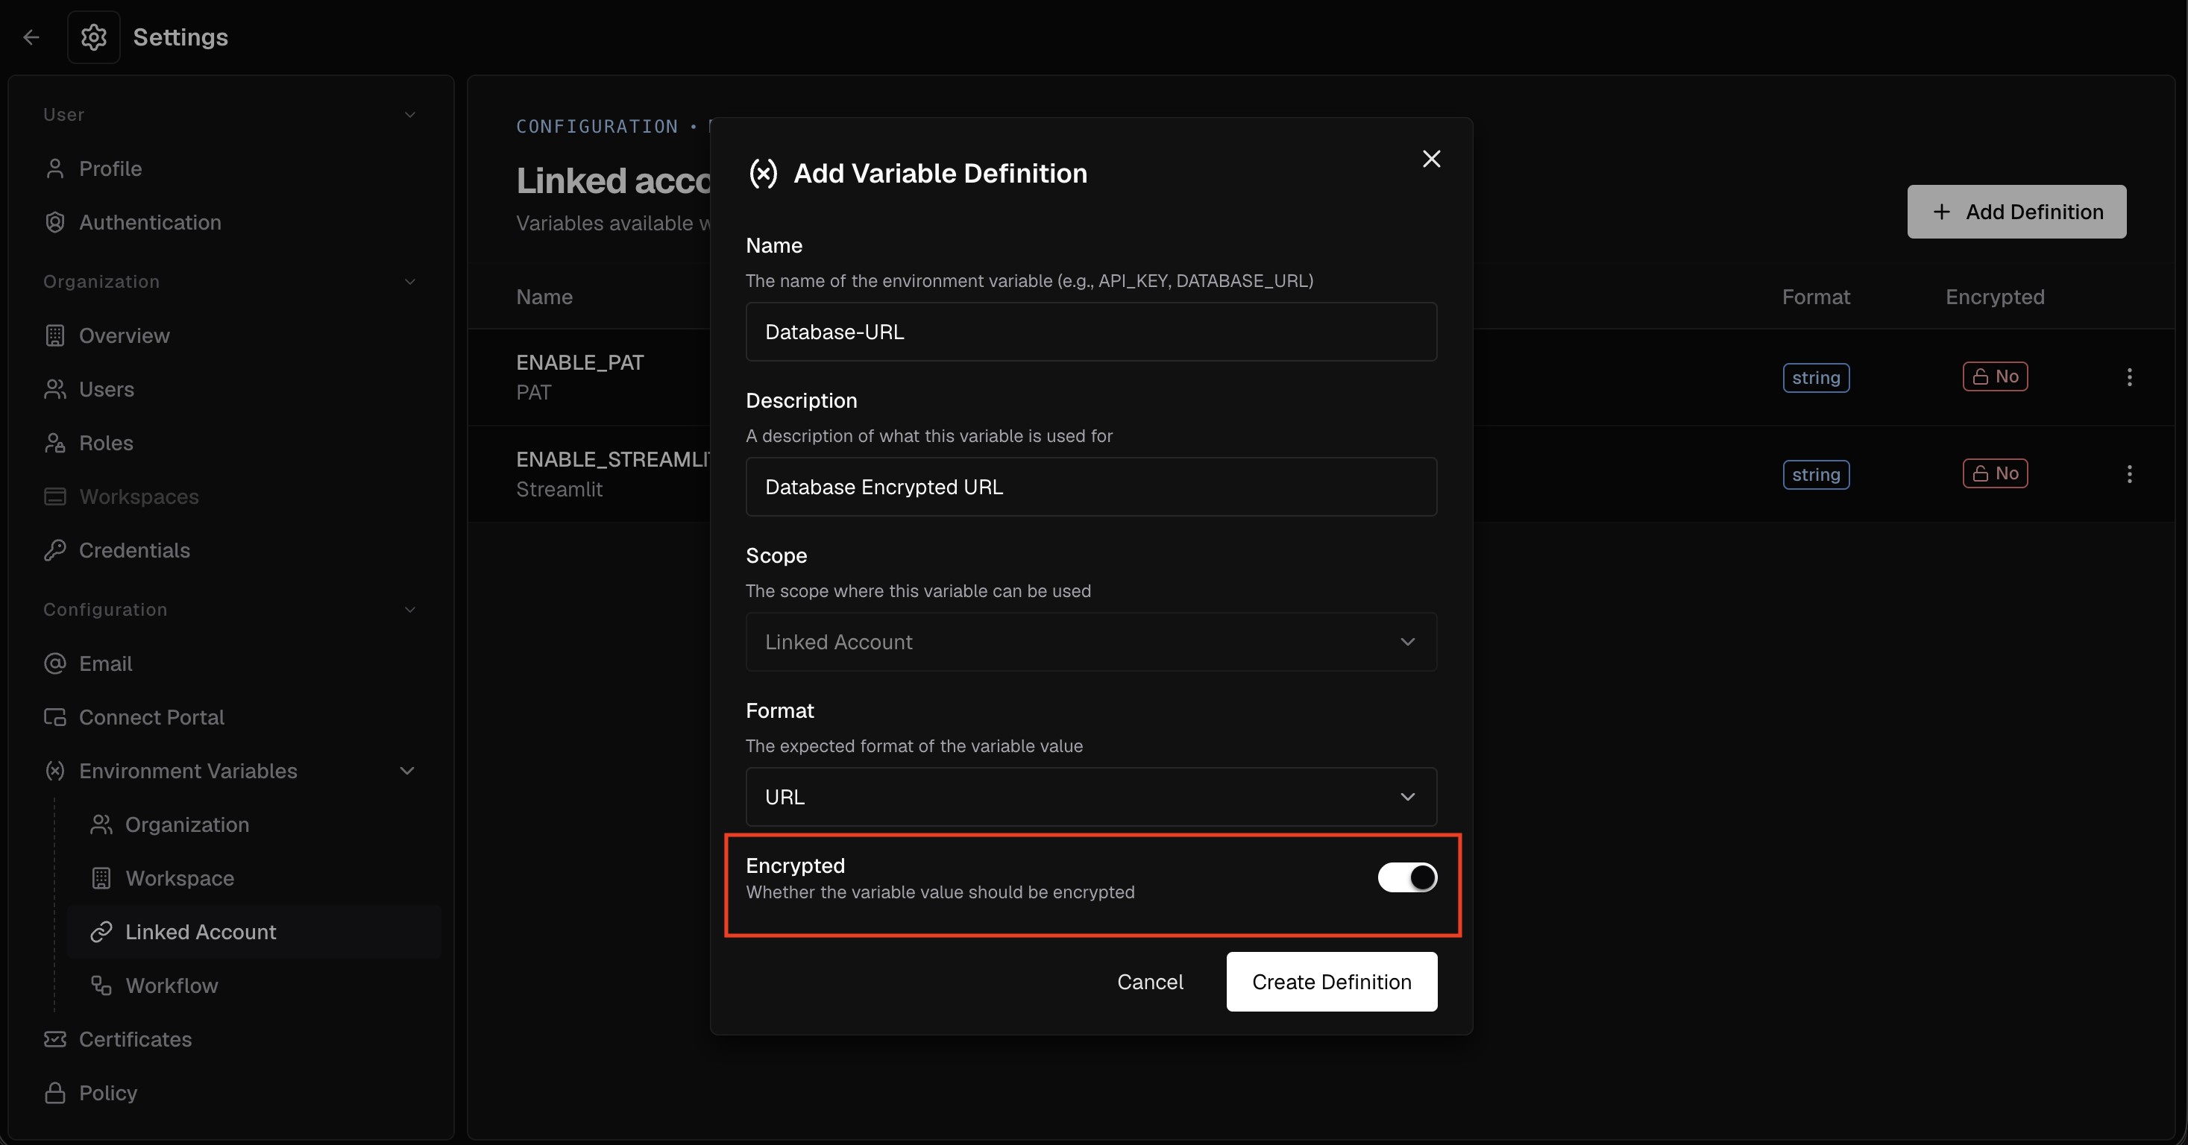Click the Name input field

tap(1092, 332)
